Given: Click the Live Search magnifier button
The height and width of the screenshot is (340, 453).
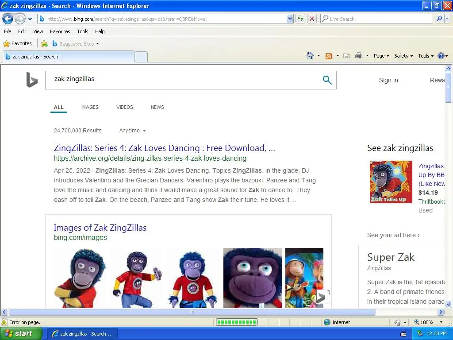Looking at the screenshot, I should [x=439, y=19].
